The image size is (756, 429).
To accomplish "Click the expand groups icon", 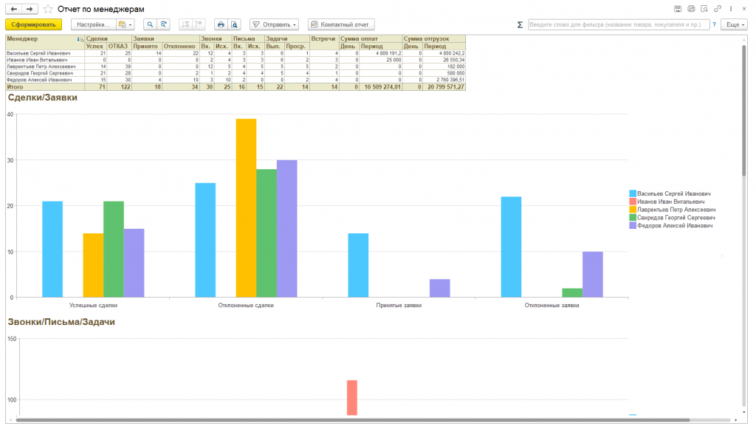I will [x=199, y=24].
